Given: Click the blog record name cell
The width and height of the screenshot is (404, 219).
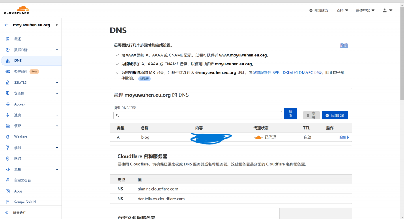Looking at the screenshot, I should pos(145,137).
